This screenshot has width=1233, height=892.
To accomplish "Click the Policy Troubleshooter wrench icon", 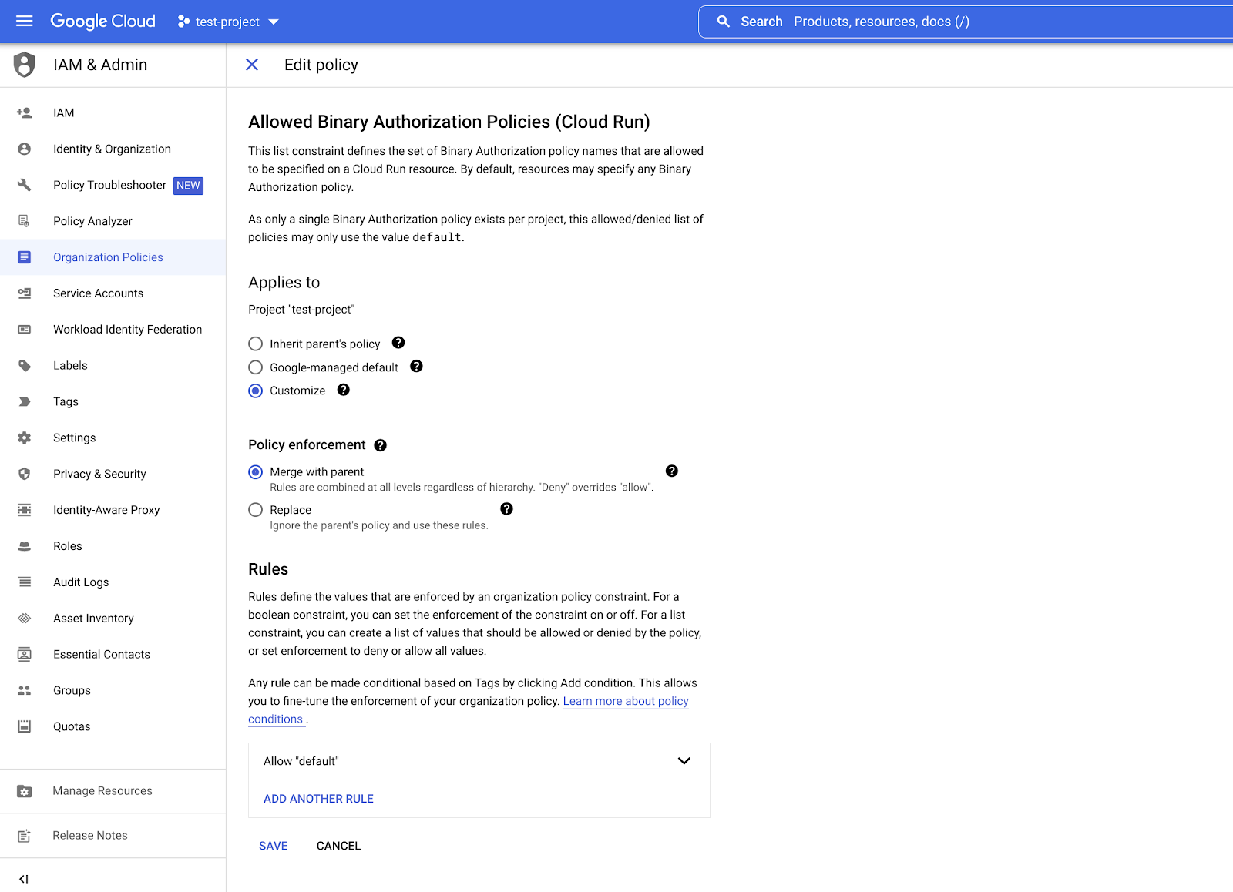I will (x=25, y=185).
